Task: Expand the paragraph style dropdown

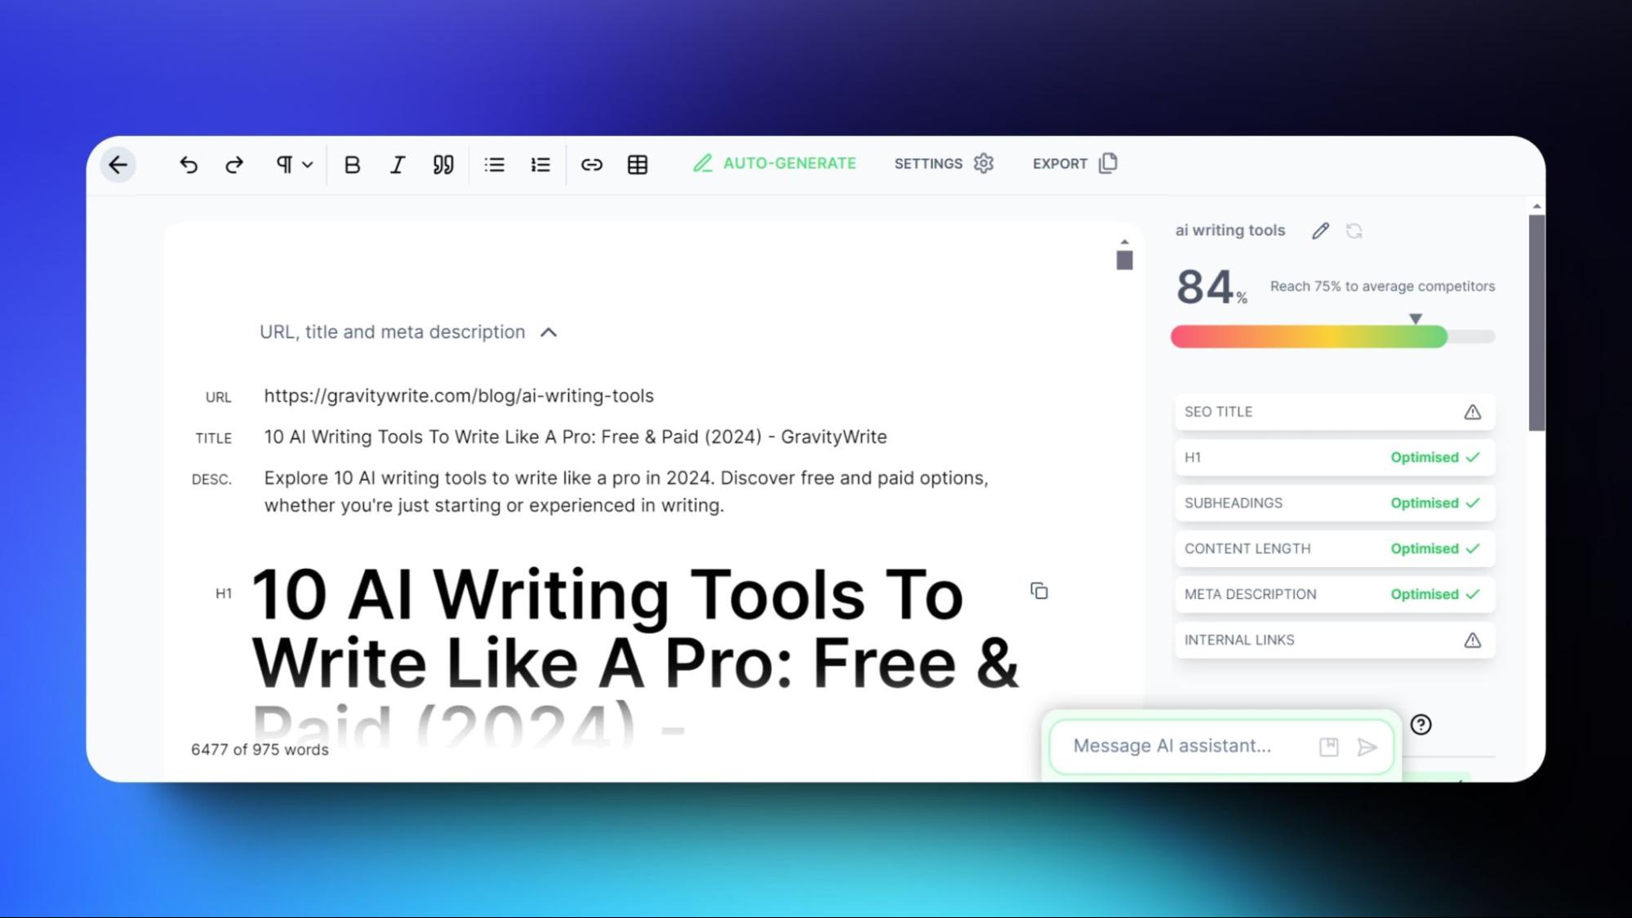Action: (x=294, y=165)
